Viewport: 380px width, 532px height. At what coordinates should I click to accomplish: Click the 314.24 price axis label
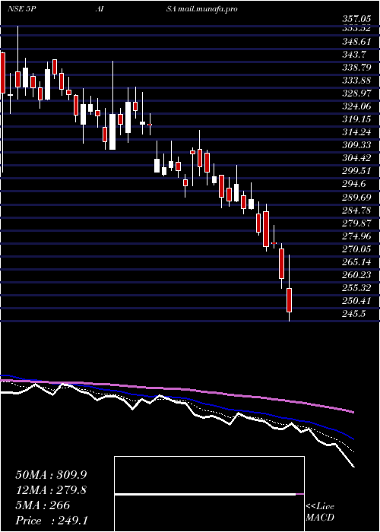coord(356,133)
